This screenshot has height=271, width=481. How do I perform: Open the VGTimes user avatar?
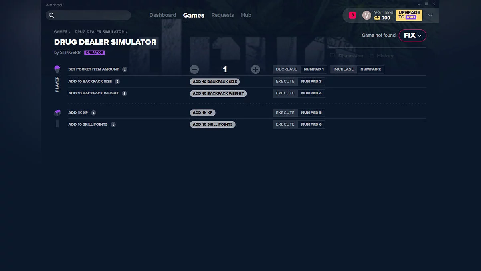coord(367,15)
